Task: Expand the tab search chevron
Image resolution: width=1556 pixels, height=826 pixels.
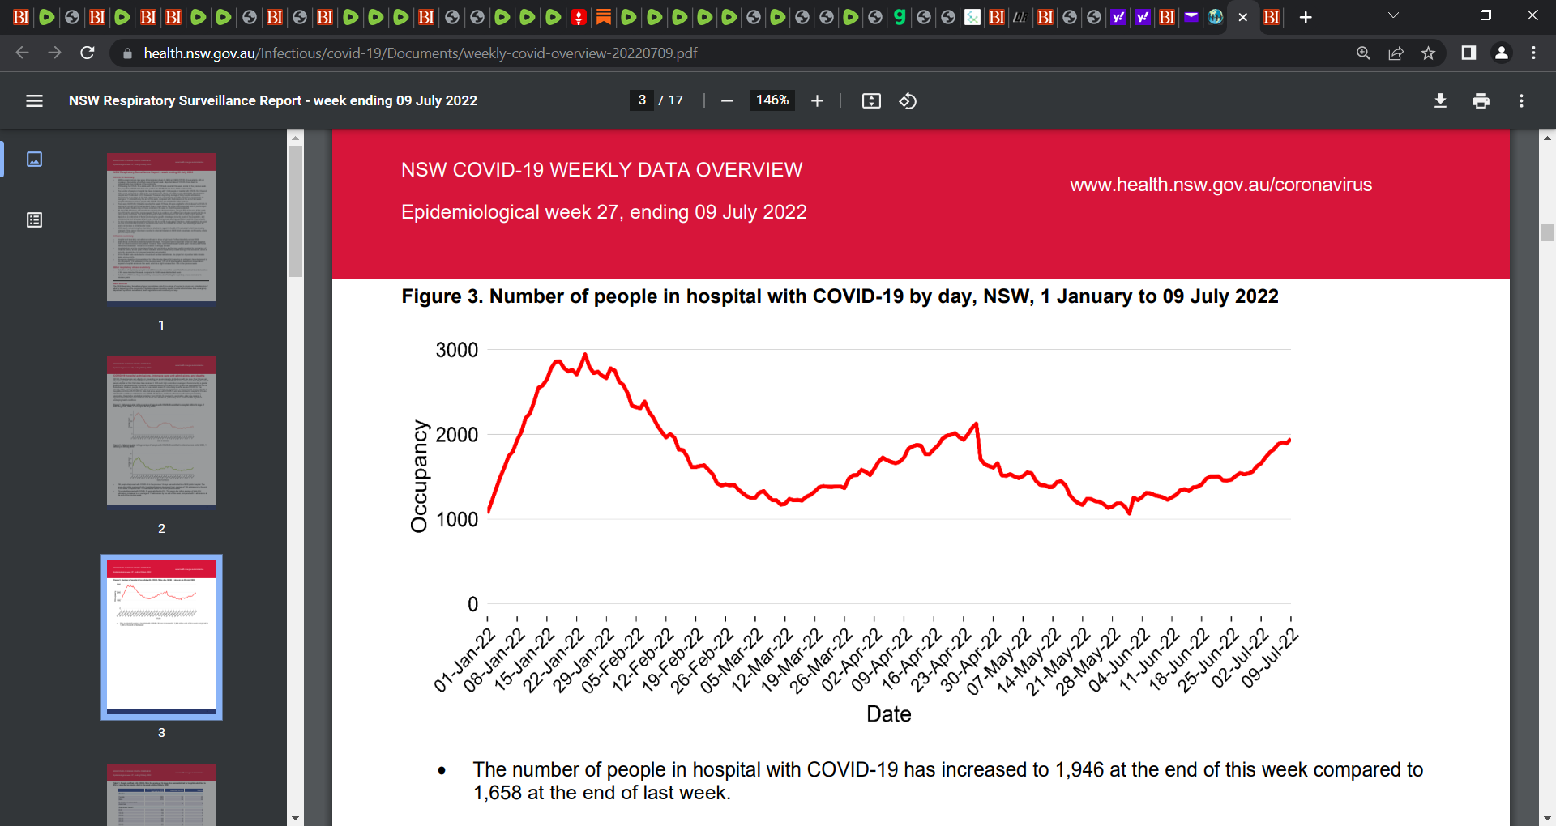Action: coord(1393,16)
